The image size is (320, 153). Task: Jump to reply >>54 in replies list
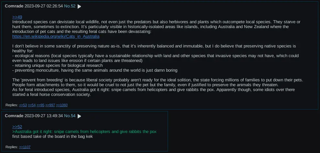(x=32, y=105)
